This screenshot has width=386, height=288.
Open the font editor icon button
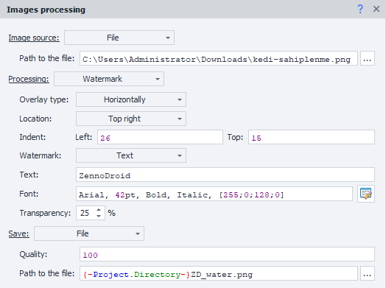(x=366, y=194)
